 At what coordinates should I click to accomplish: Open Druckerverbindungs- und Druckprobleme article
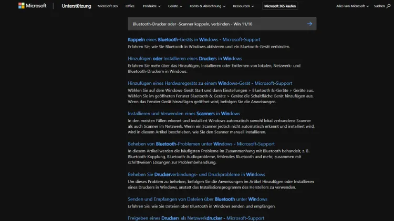[x=196, y=174]
